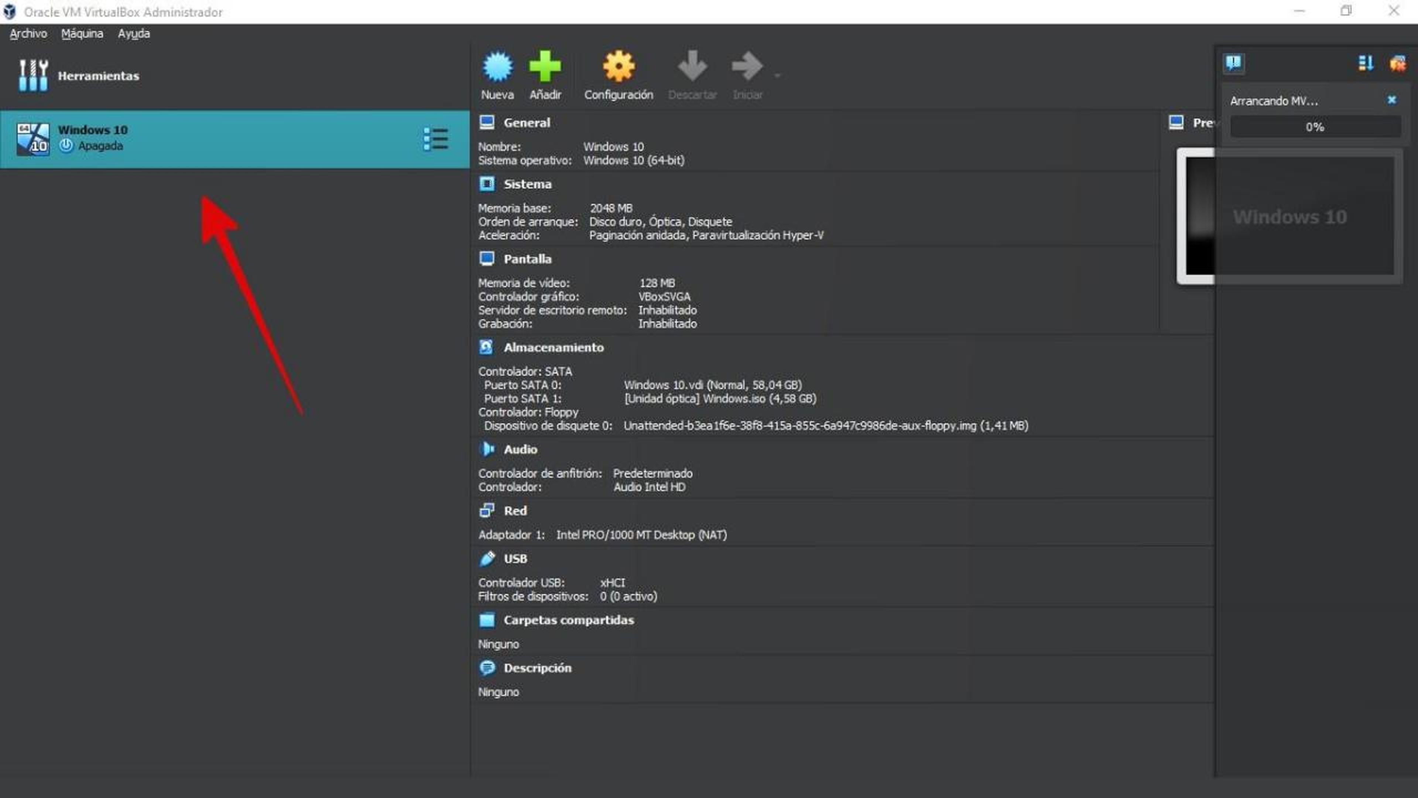
Task: Click the Iniciar arrow toolbar icon
Action: point(747,66)
